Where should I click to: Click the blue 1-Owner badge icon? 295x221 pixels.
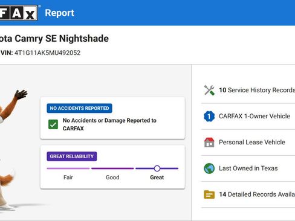(209, 116)
